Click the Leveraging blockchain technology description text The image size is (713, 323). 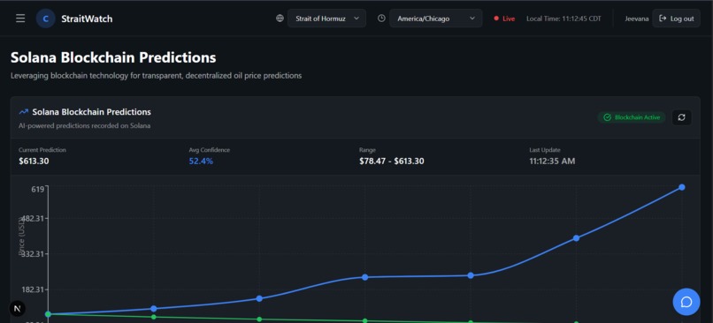pos(156,76)
